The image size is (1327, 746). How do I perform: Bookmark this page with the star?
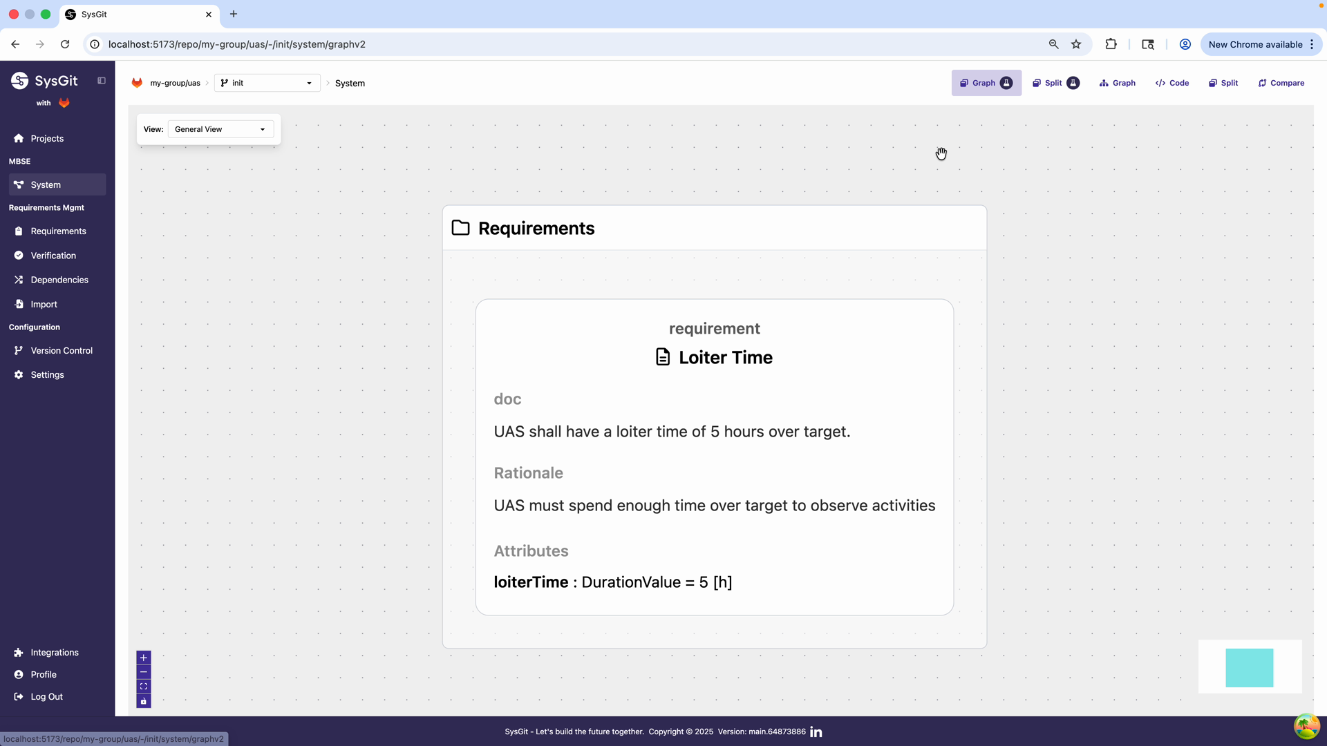pos(1076,44)
